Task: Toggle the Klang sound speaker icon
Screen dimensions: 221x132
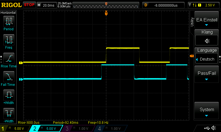Action: 207,40
